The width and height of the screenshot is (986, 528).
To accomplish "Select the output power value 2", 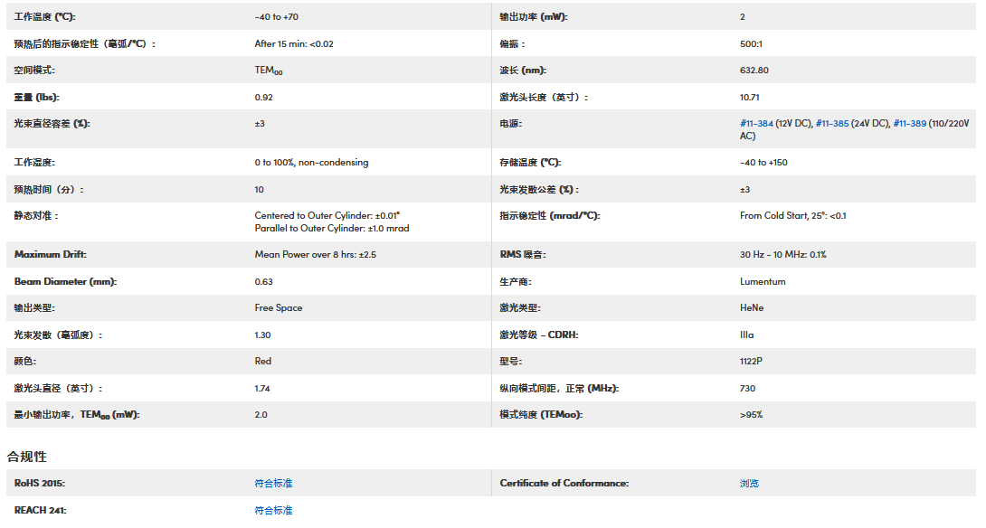I will [x=743, y=17].
